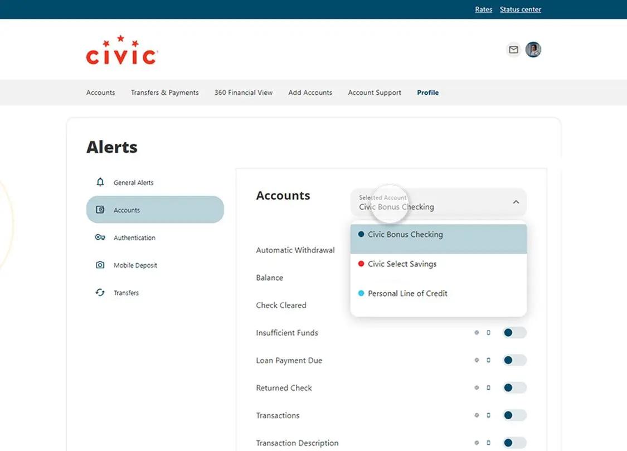Toggle the Transaction Description alert slider
The width and height of the screenshot is (627, 451).
click(513, 442)
